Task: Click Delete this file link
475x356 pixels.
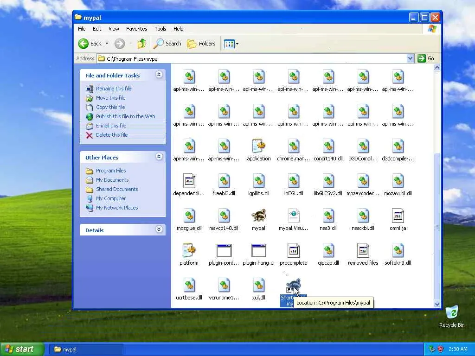Action: click(112, 135)
